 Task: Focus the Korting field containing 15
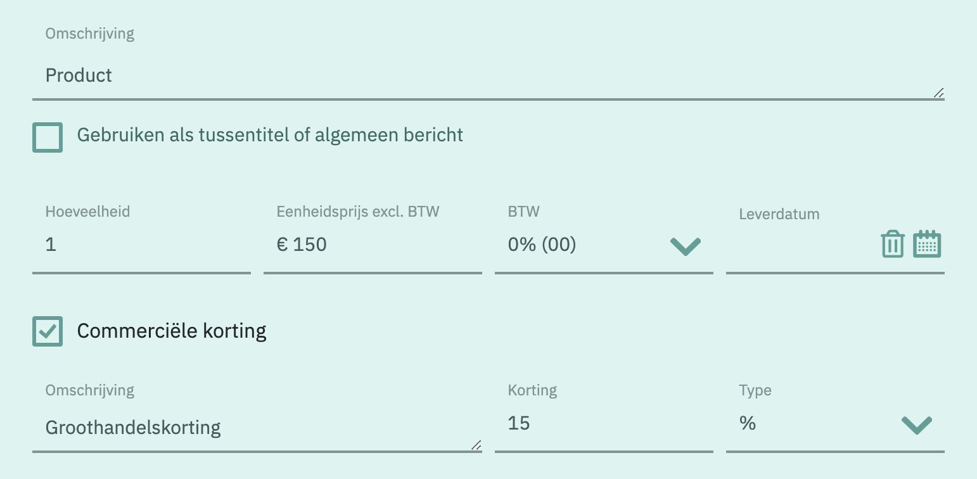tap(604, 424)
